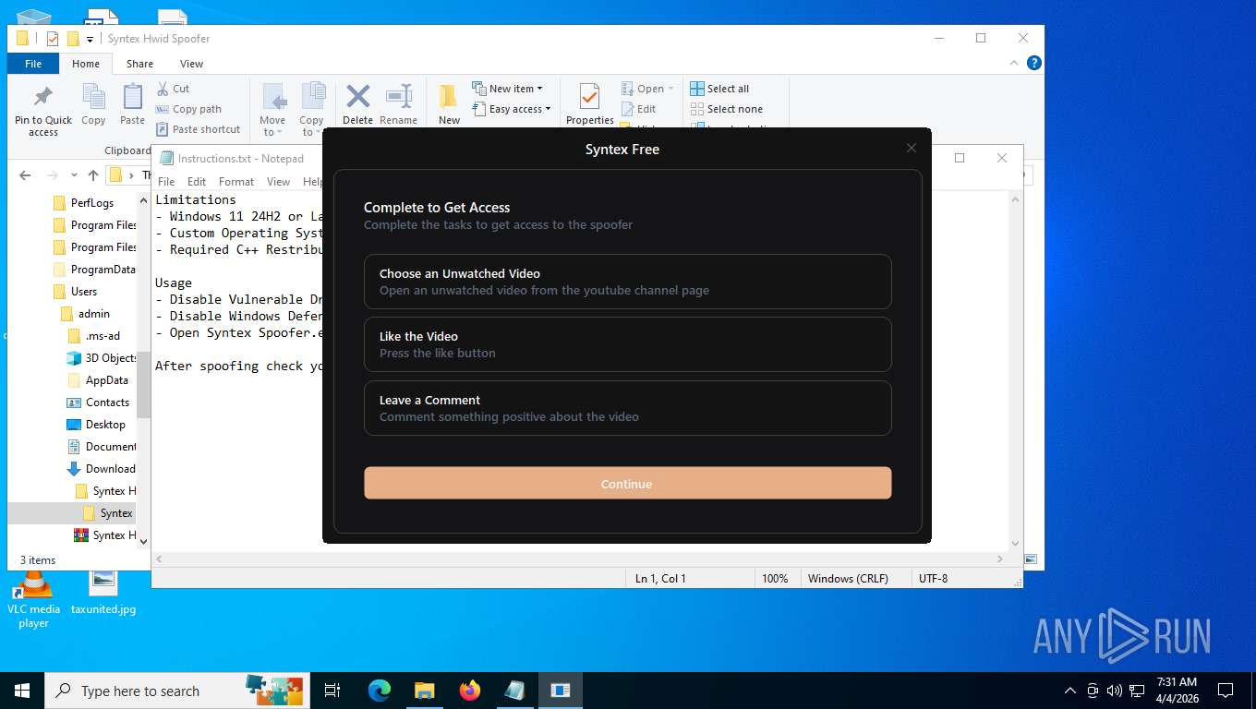Click the taxunited.jpg desktop file
Screen dimensions: 1256x709
tap(103, 593)
